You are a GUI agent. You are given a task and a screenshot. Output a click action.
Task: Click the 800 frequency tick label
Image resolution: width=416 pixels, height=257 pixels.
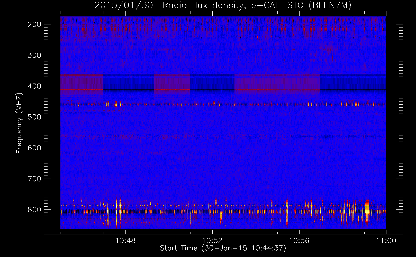point(34,210)
